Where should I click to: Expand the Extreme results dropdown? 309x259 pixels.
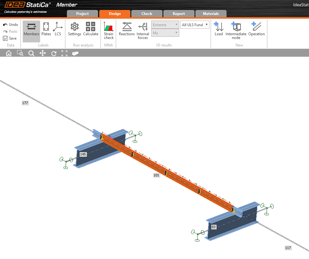click(x=165, y=24)
